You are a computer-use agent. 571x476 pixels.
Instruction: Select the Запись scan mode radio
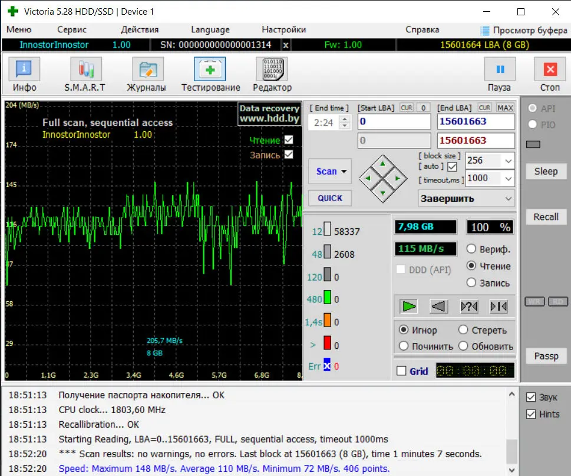coord(471,282)
